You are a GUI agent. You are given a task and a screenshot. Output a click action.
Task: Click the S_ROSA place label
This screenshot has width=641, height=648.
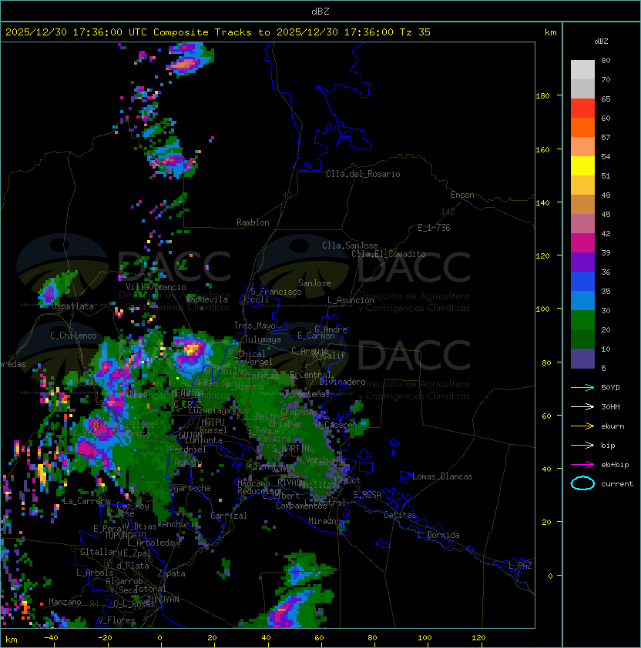[367, 495]
